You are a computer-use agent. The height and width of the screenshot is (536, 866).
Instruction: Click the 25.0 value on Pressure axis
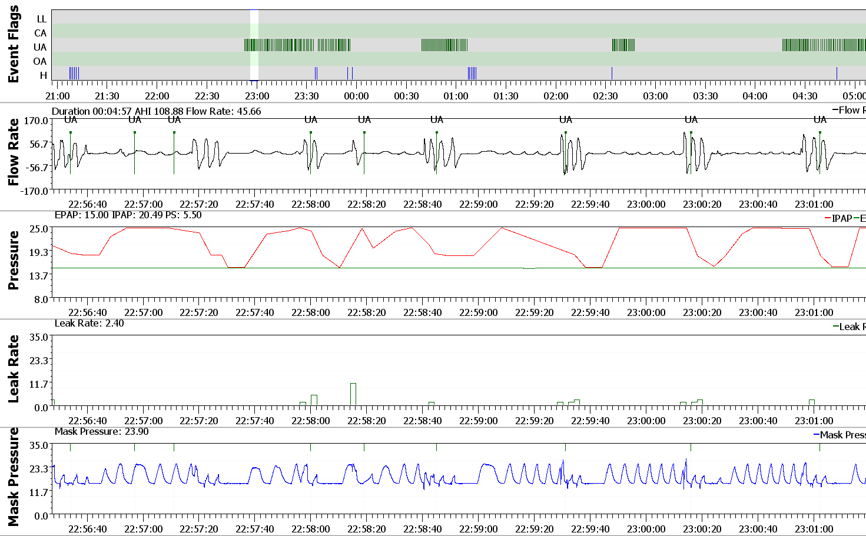pos(39,228)
